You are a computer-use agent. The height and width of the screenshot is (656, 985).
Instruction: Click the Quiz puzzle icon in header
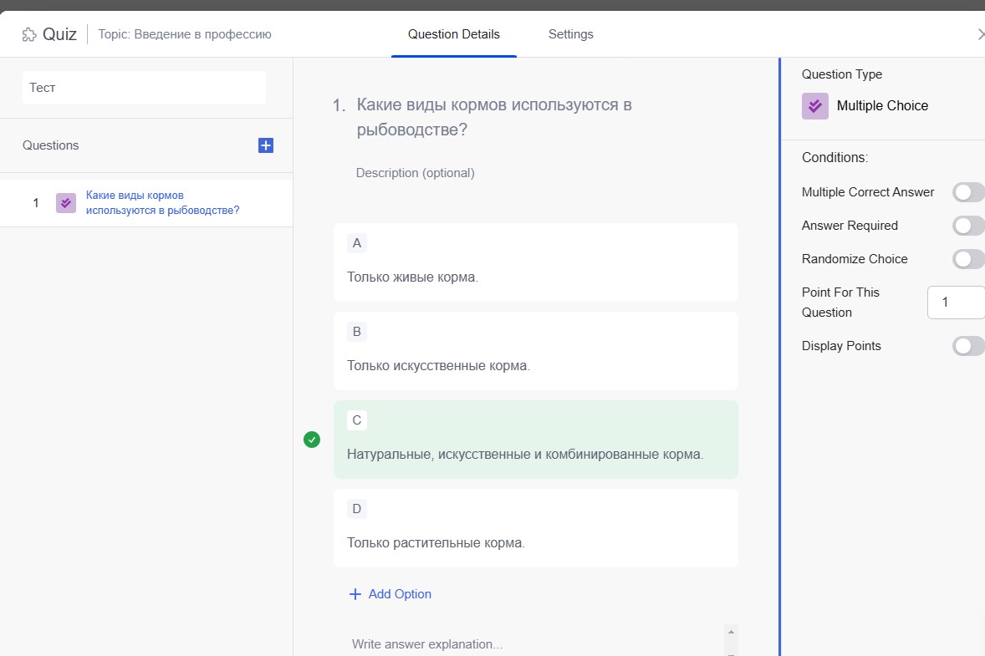[29, 34]
